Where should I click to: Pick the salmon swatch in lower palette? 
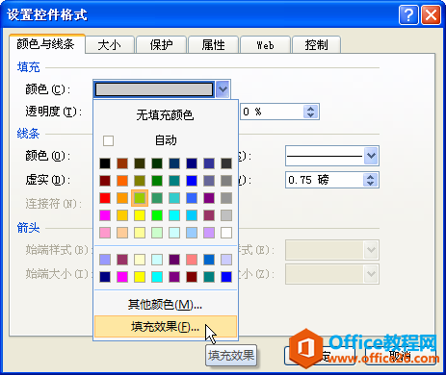tap(192, 260)
